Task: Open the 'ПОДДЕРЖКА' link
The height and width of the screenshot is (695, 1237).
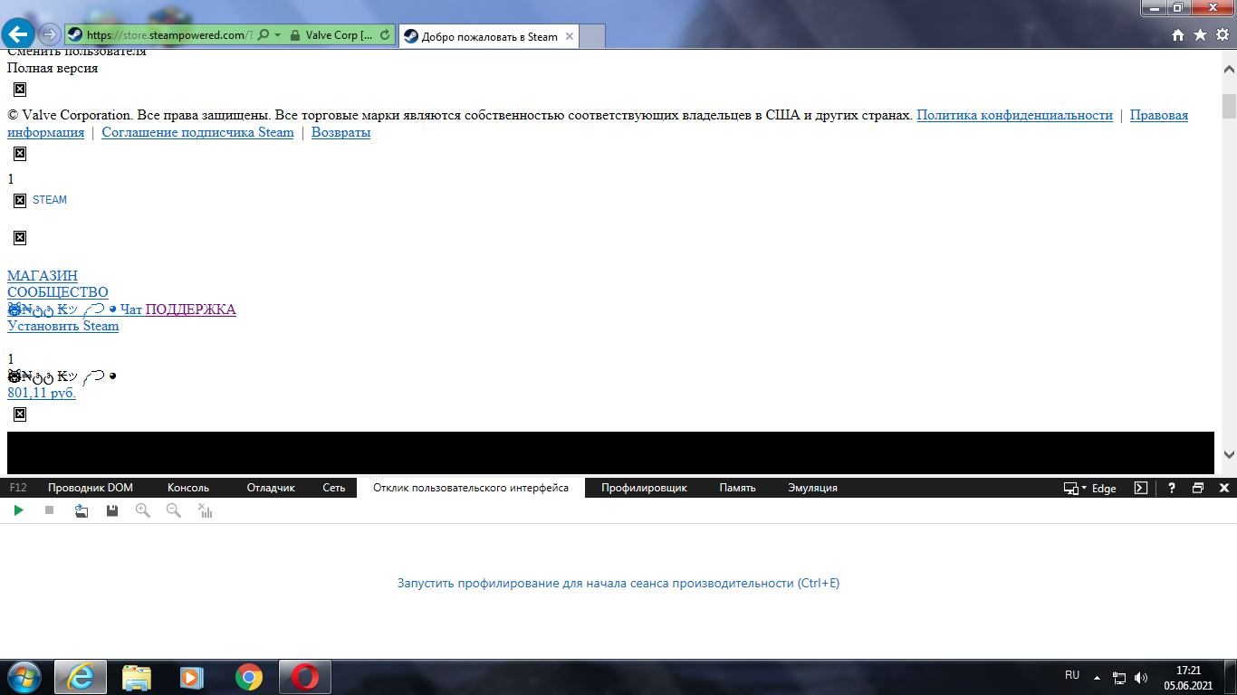Action: click(x=191, y=309)
